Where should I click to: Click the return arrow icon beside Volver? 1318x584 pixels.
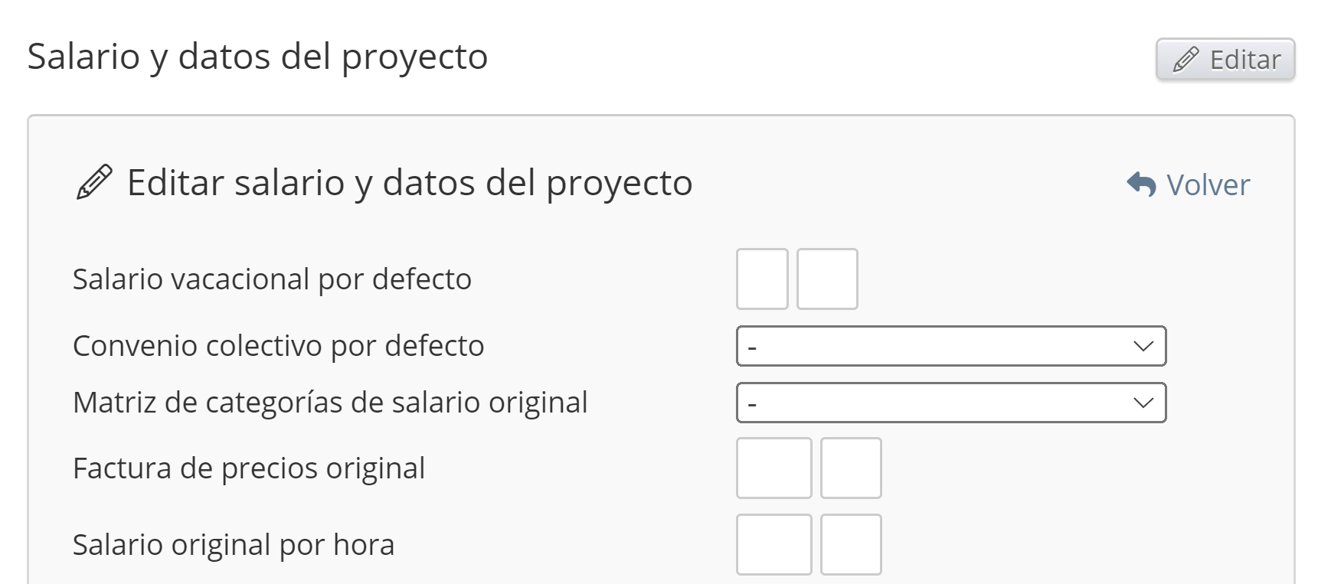coord(1141,184)
